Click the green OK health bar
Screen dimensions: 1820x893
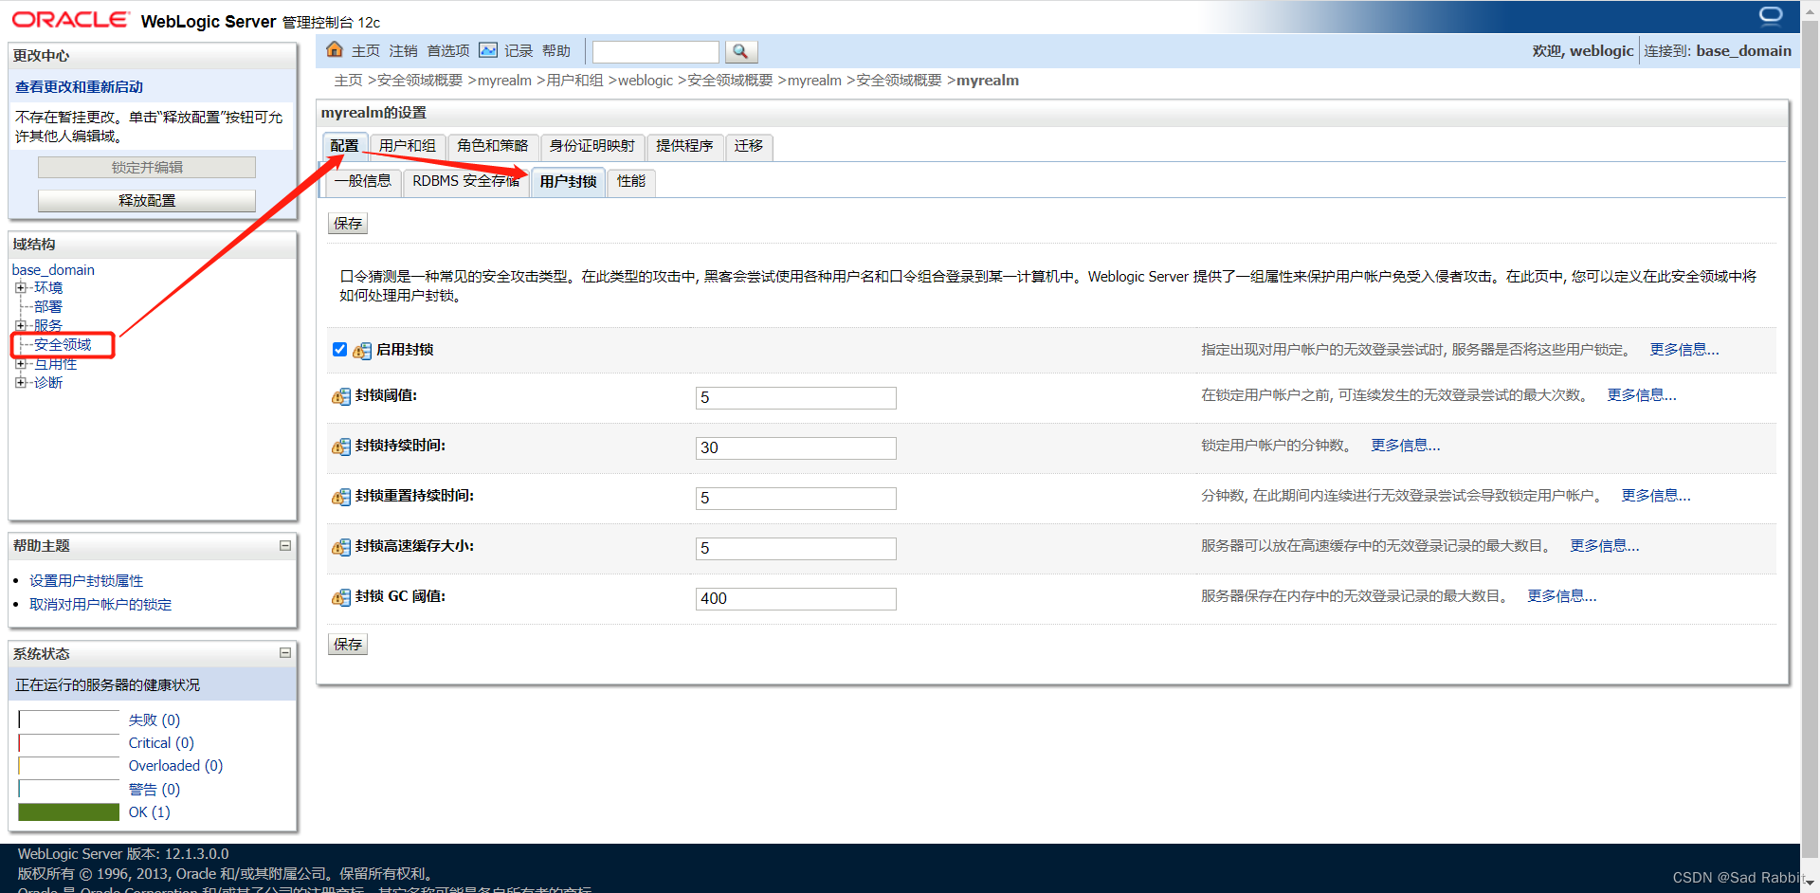[x=69, y=812]
